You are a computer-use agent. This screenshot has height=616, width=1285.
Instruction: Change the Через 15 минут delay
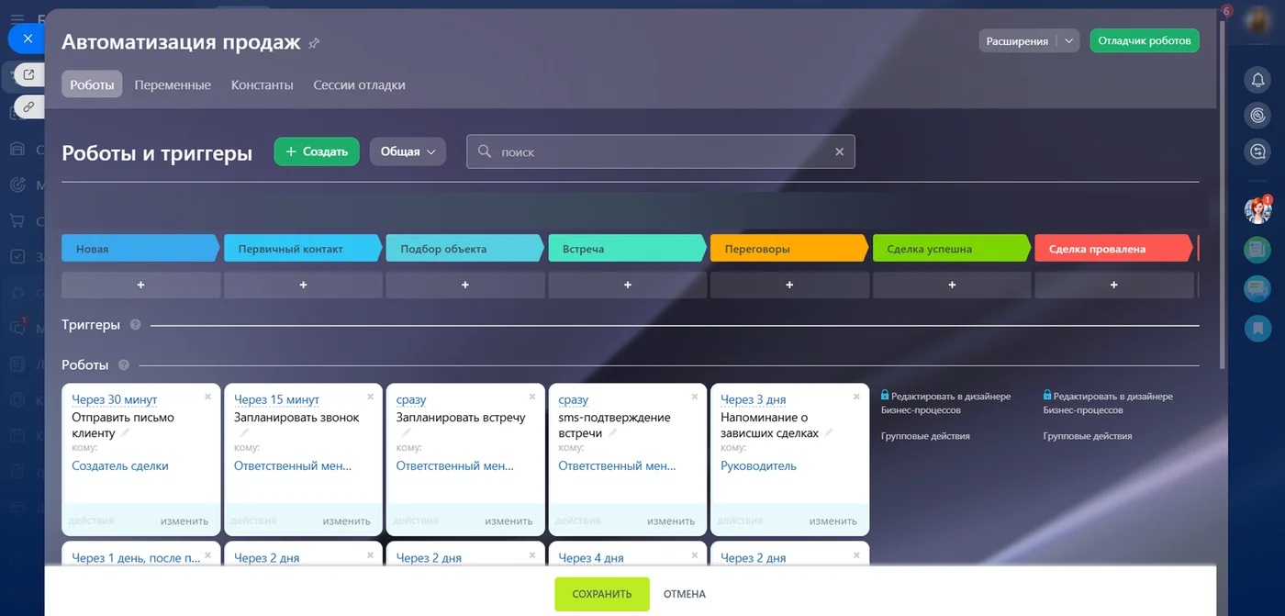276,399
